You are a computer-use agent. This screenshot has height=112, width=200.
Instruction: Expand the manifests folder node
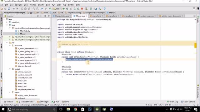point(7,22)
